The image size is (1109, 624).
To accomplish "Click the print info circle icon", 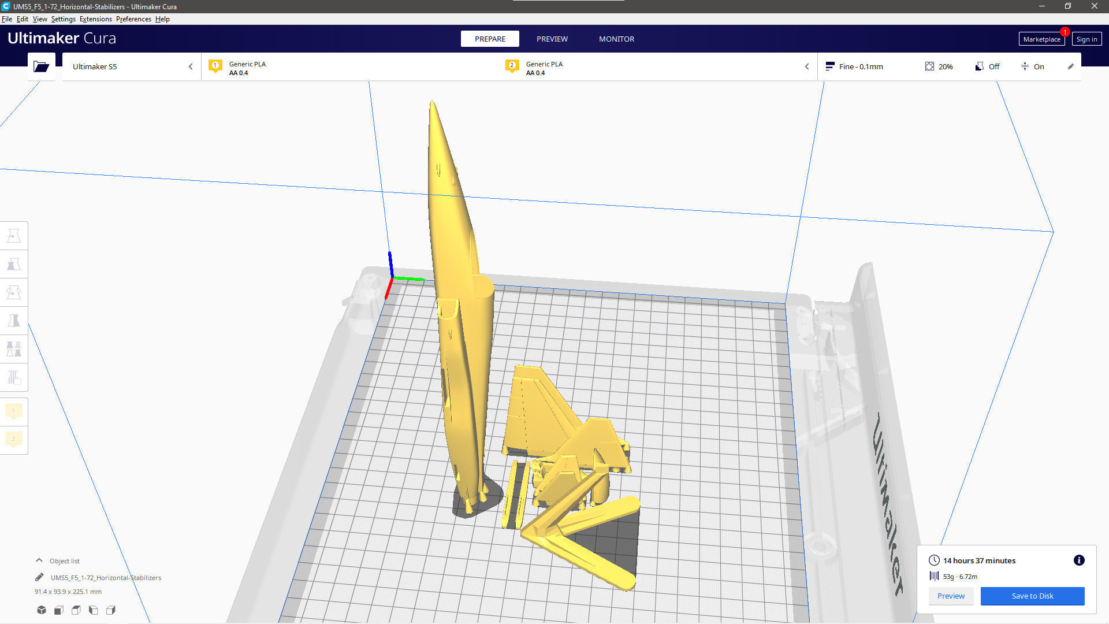I will tap(1078, 560).
